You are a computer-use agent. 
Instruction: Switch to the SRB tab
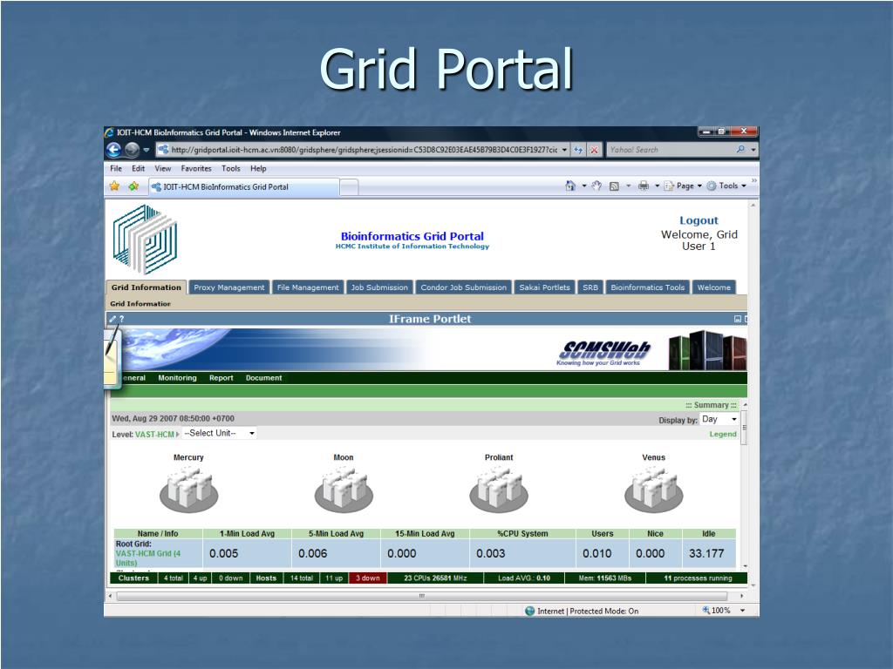click(x=590, y=287)
